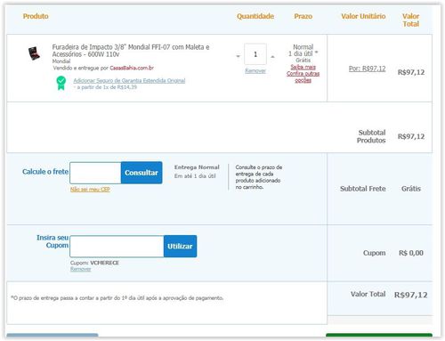The height and width of the screenshot is (341, 445).
Task: Click the Quantidade column header
Action: pos(255,16)
